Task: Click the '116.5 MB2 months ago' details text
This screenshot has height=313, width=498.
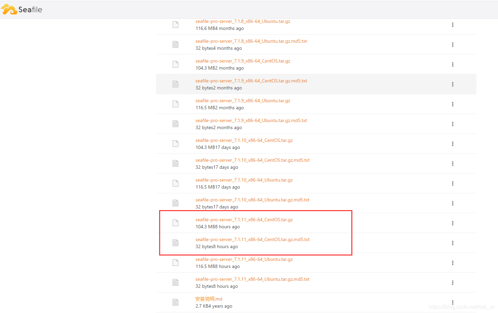Action: 220,108
